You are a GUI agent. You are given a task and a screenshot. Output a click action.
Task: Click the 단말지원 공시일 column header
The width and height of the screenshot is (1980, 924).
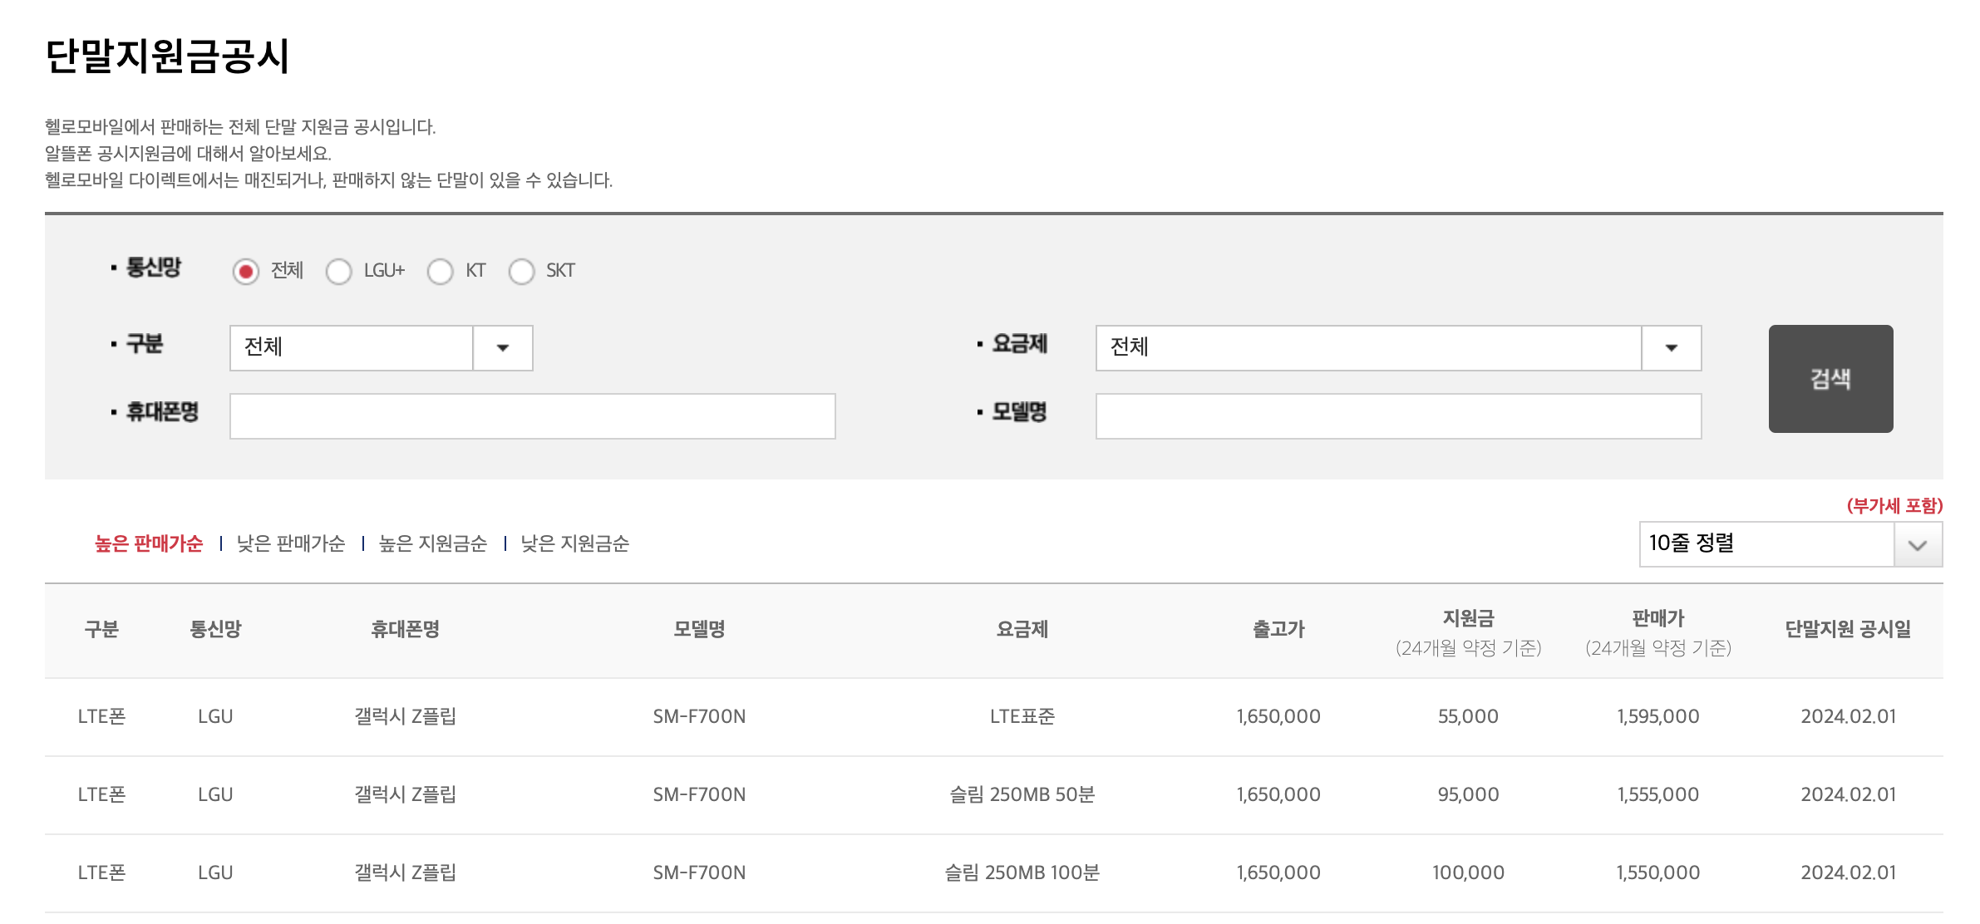(x=1848, y=630)
